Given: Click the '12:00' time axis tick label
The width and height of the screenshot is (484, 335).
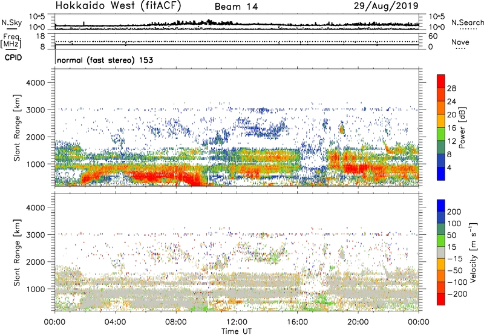Looking at the screenshot, I should pos(237,322).
